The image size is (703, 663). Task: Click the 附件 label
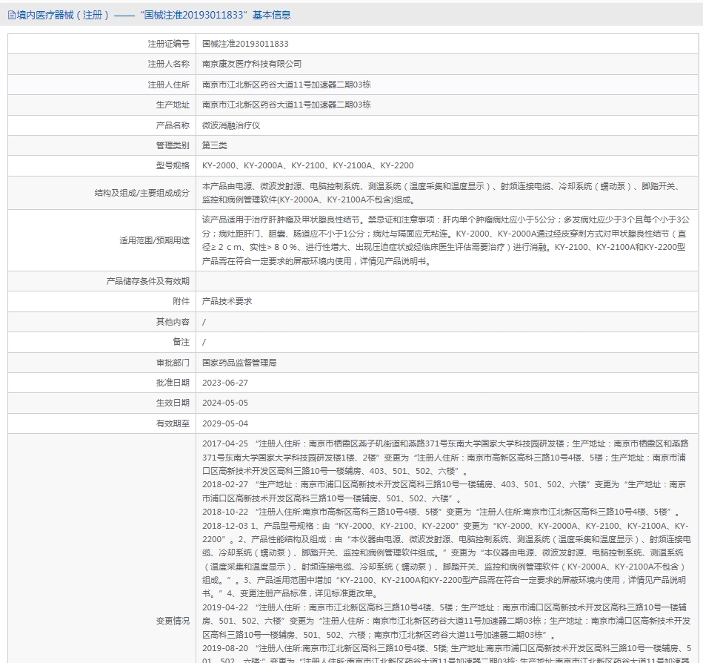point(181,301)
